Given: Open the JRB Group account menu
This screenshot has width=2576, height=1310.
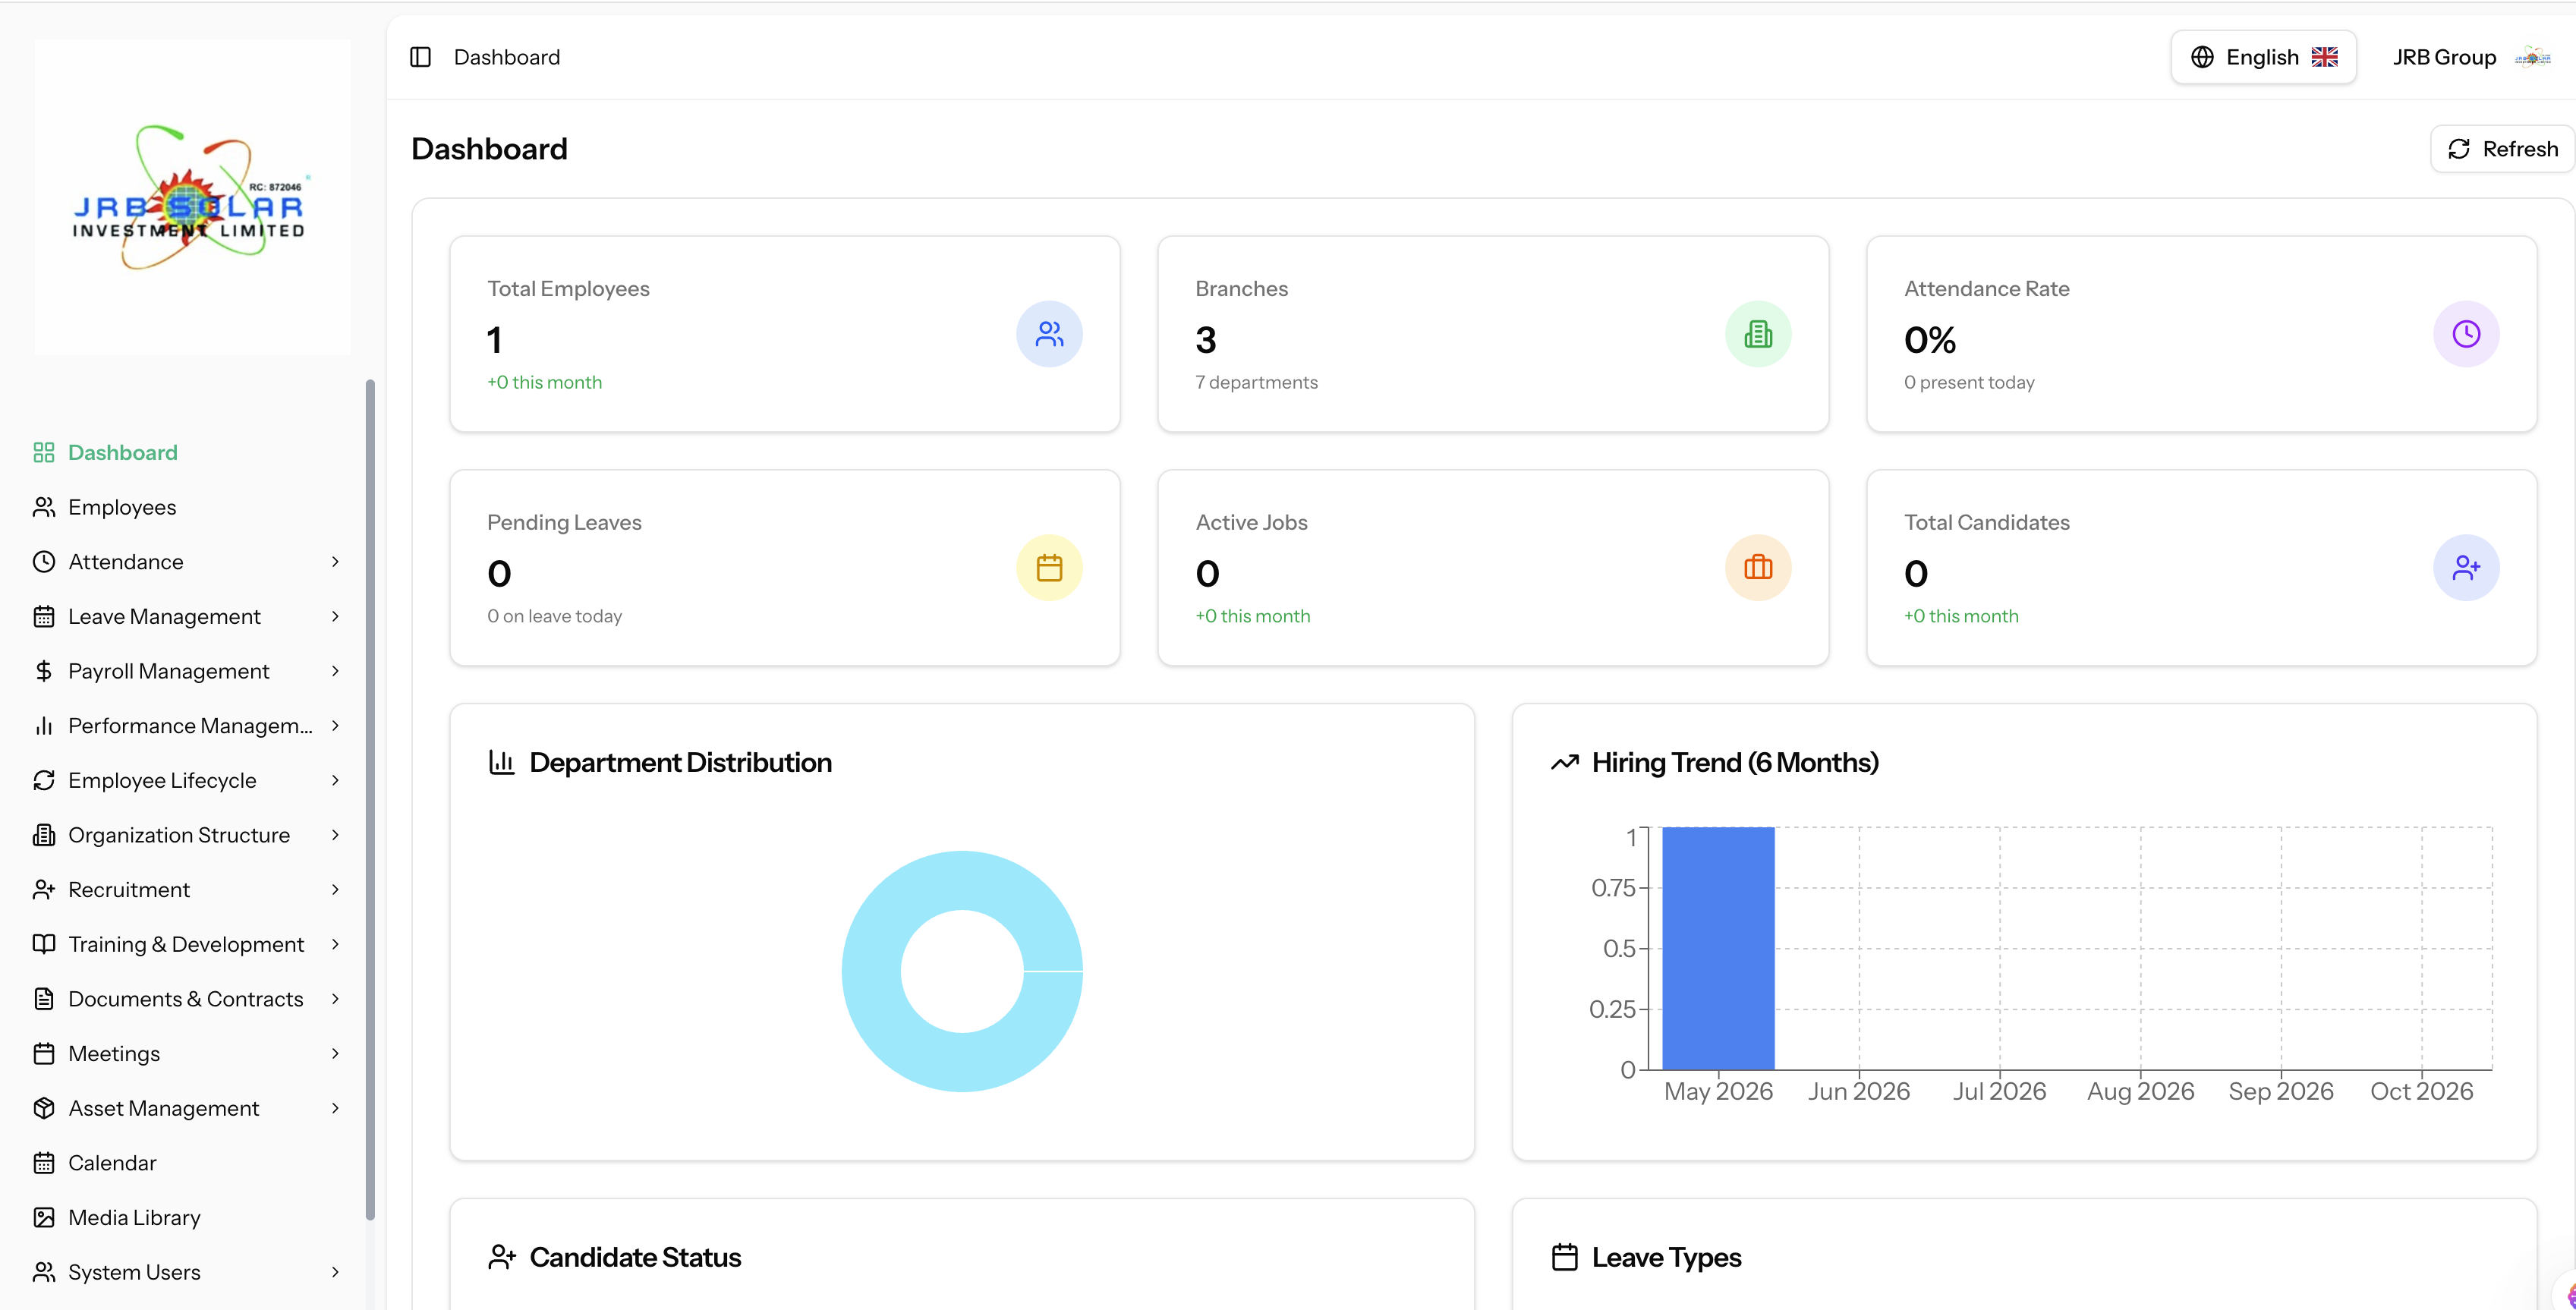Looking at the screenshot, I should point(2472,57).
